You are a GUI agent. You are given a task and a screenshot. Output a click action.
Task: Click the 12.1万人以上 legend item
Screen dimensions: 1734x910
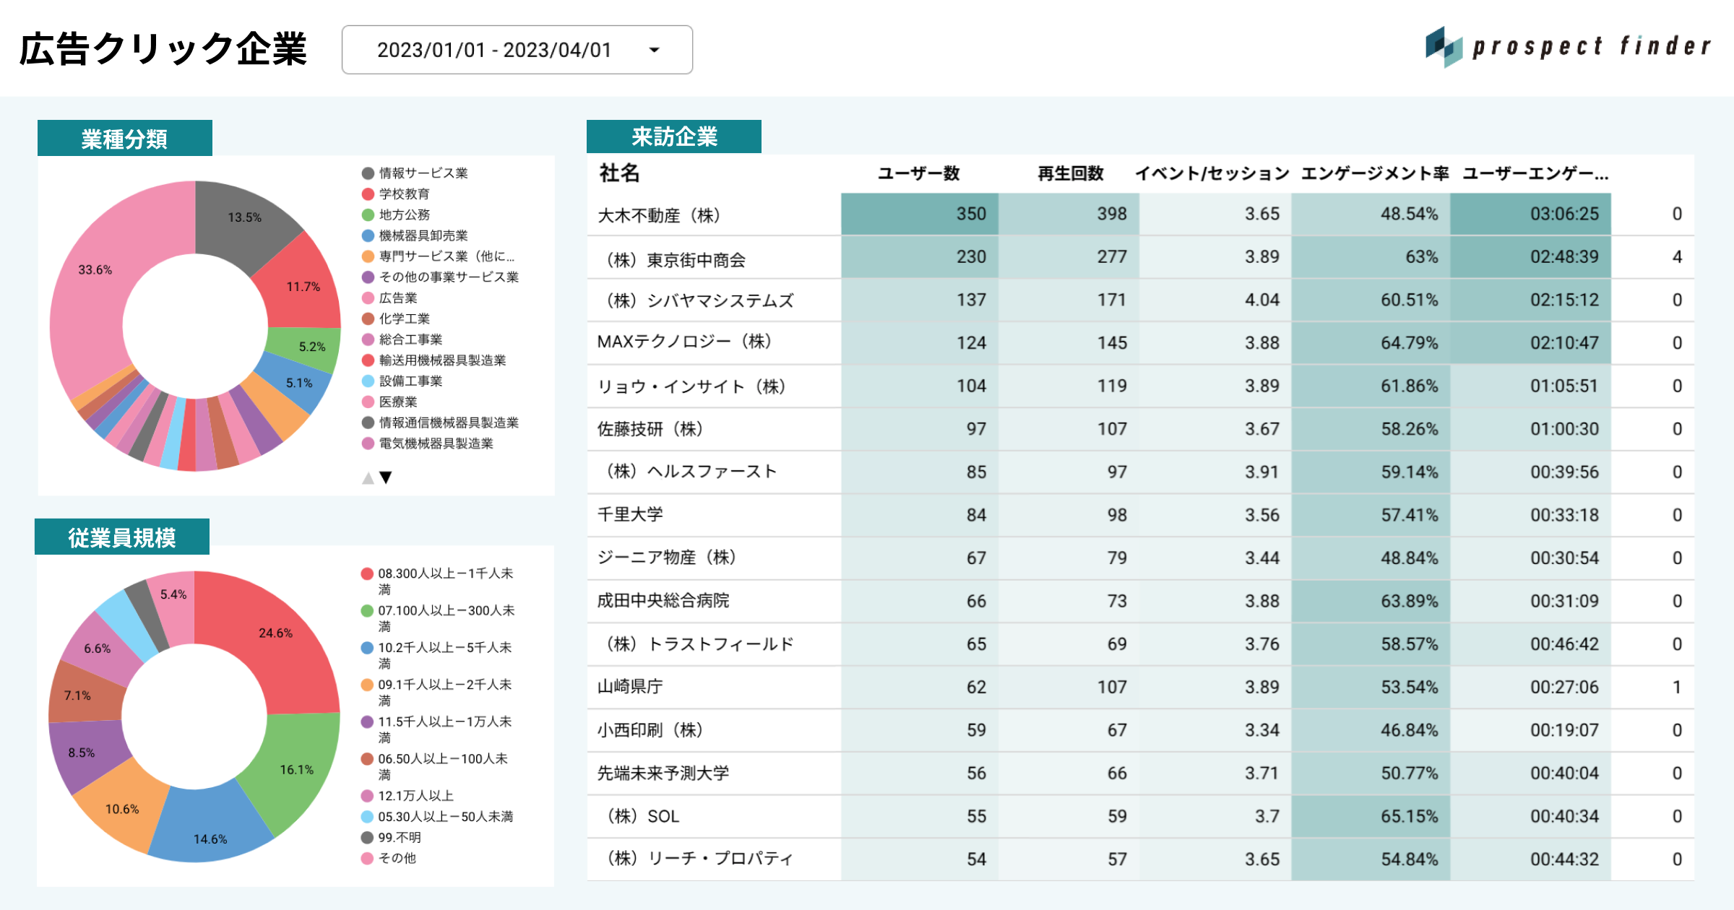point(415,796)
